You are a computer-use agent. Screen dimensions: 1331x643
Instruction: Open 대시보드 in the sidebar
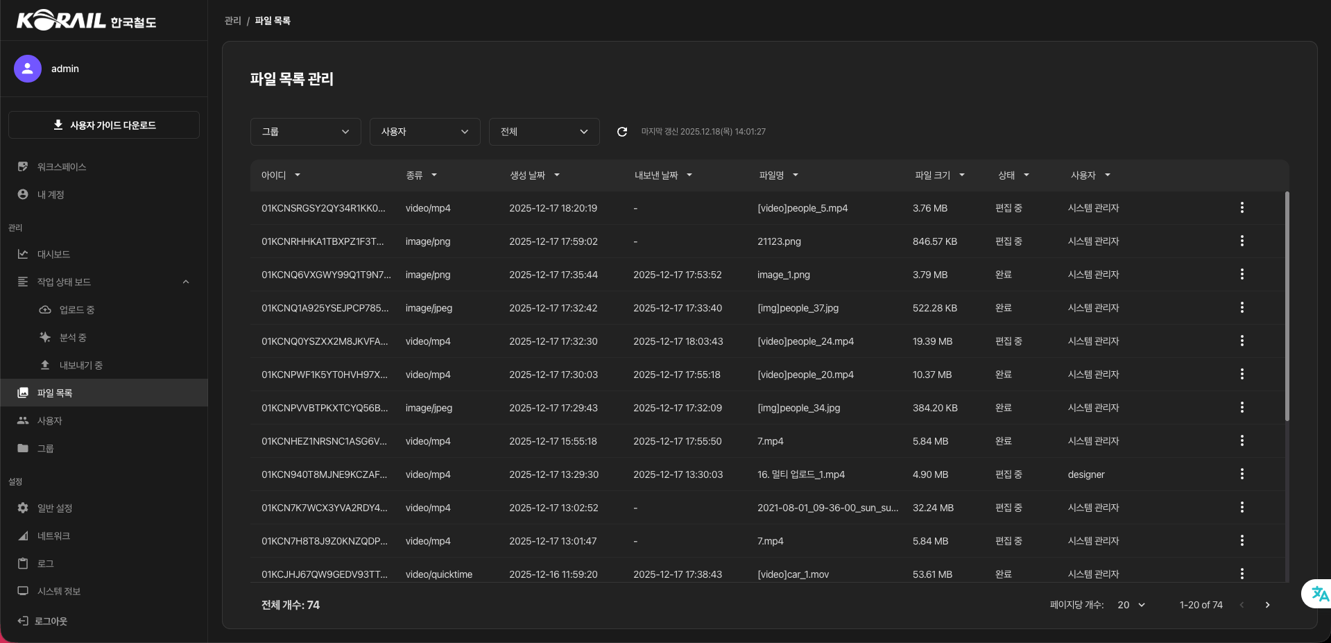[53, 255]
